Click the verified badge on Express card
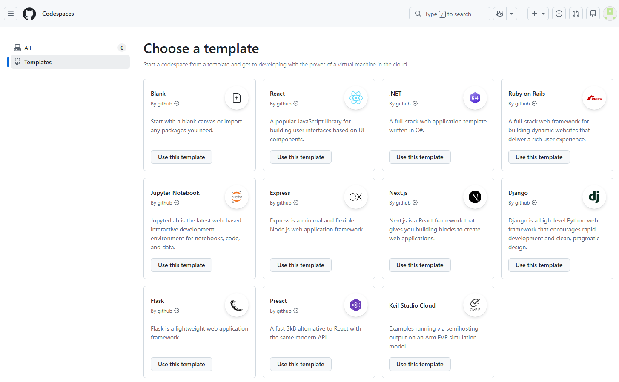Screen dimensions: 619x382 296,202
